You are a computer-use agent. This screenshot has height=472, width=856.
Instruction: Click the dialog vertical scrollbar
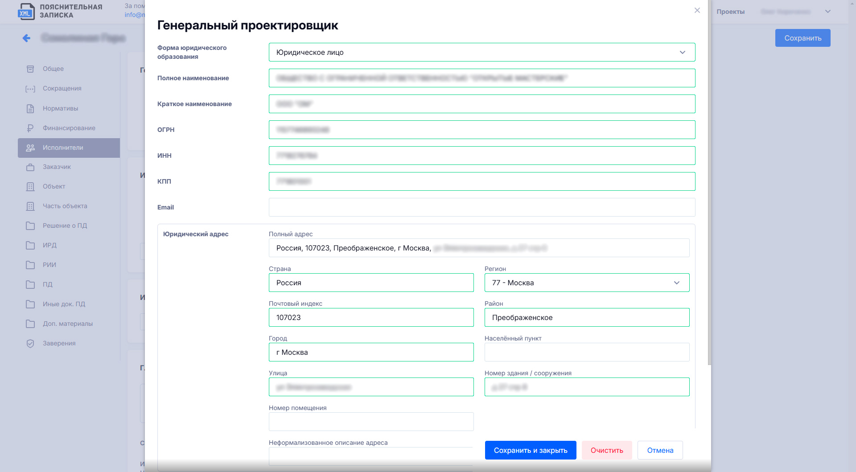tap(709, 183)
